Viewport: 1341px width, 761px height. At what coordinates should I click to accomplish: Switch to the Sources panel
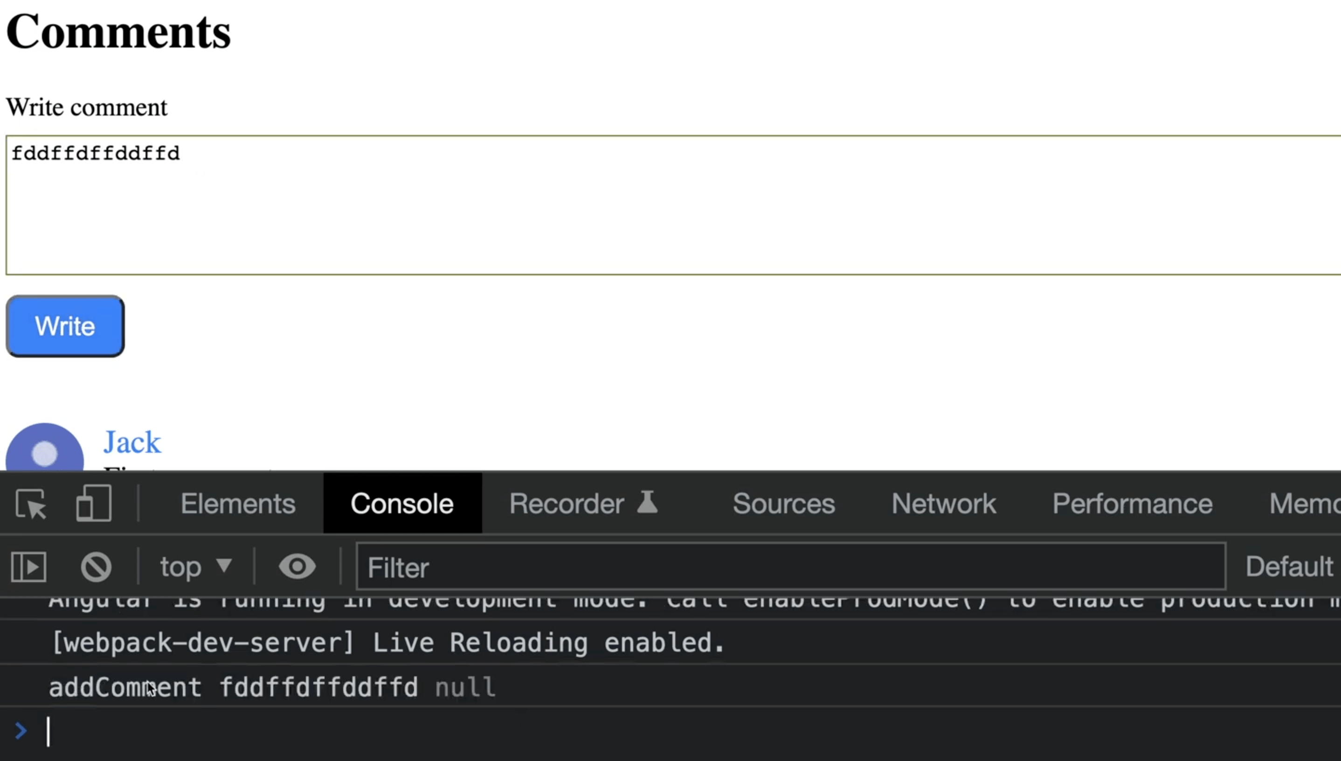point(784,503)
